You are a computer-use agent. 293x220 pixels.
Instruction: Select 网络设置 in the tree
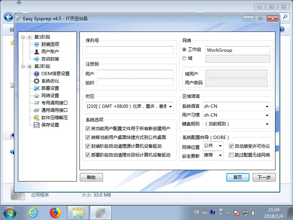(50, 96)
